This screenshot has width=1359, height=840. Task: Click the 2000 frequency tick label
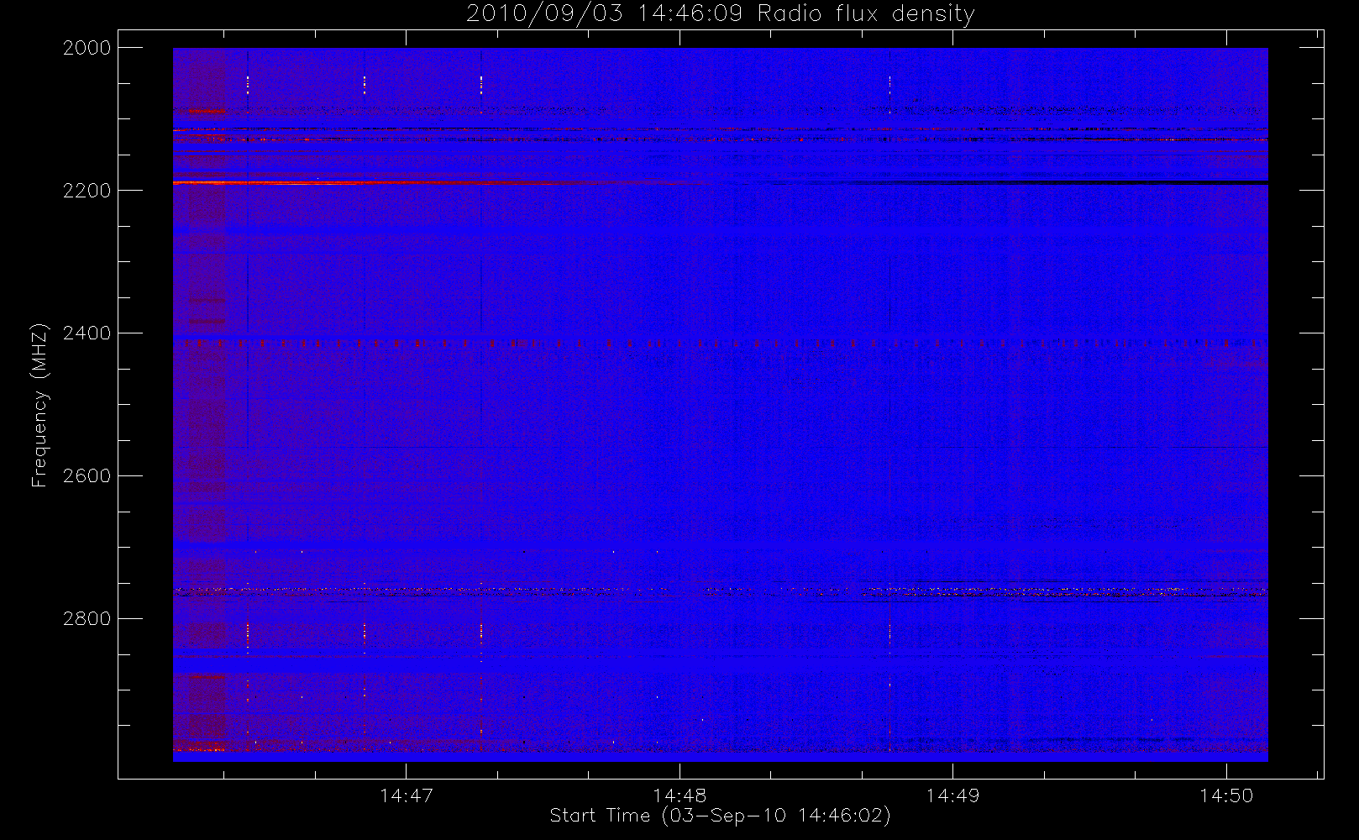click(87, 48)
